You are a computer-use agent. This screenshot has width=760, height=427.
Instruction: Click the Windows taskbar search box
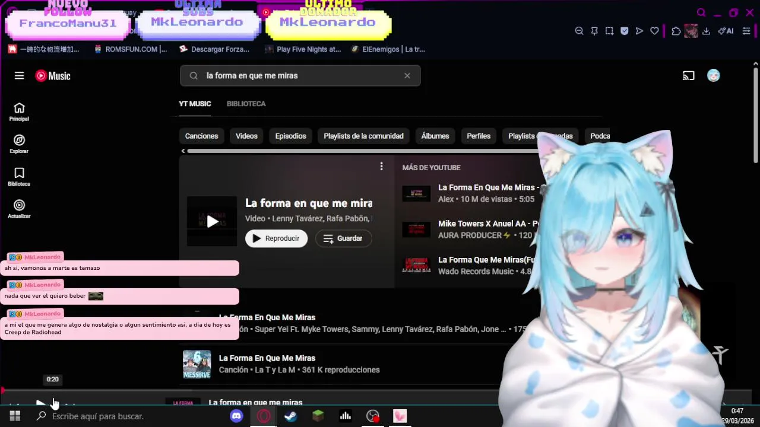128,416
